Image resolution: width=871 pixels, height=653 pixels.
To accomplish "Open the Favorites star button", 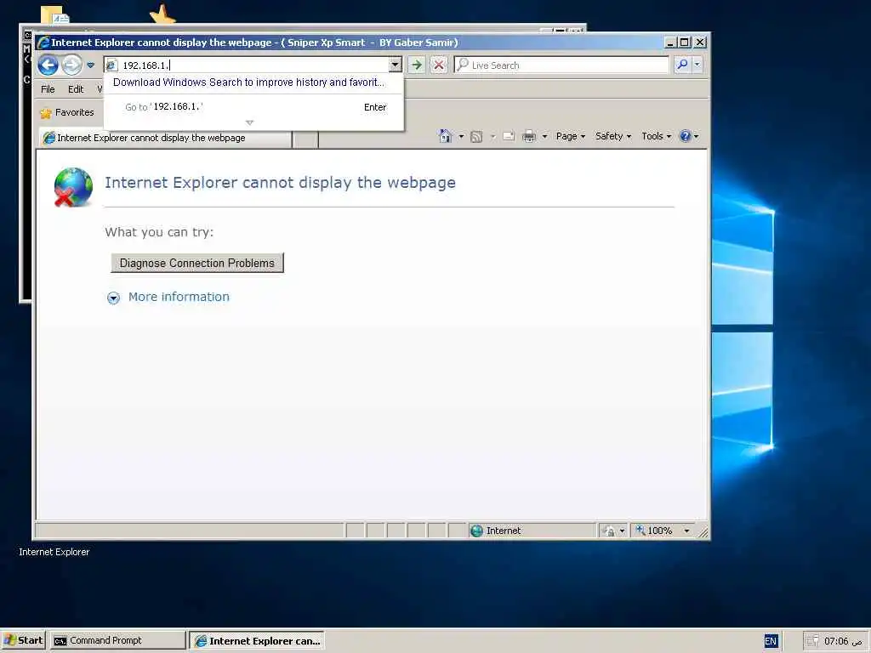I will click(x=67, y=113).
